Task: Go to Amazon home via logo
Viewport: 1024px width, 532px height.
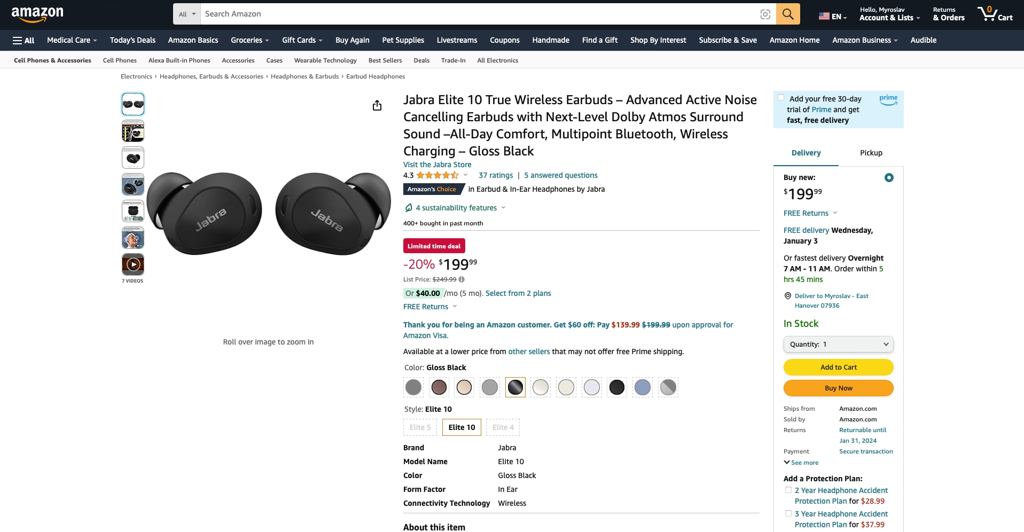Action: coord(37,14)
